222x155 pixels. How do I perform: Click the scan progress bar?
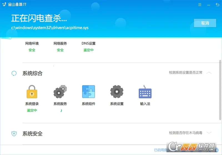(111, 38)
